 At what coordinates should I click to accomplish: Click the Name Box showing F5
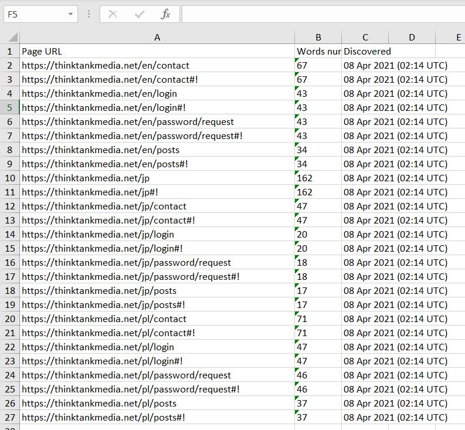[40, 14]
